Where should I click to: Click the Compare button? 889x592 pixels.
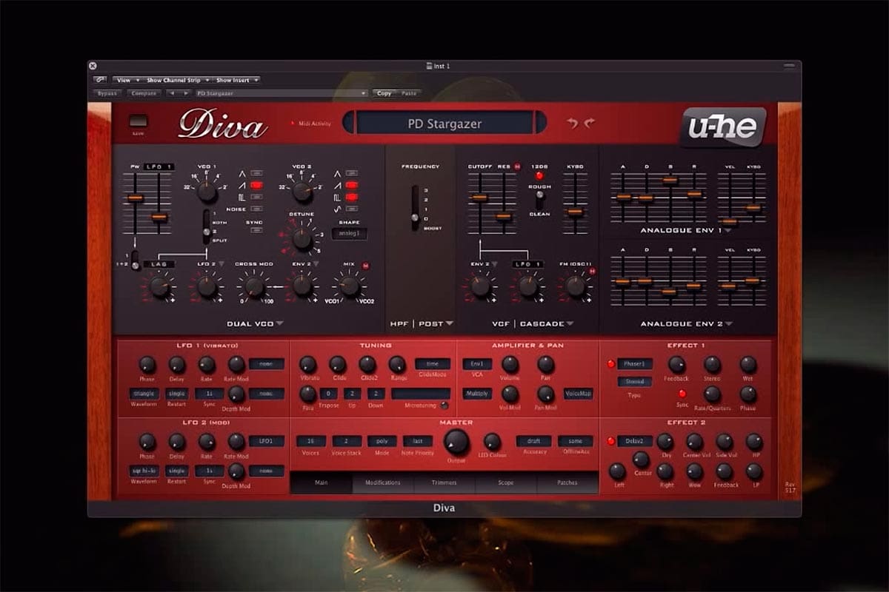click(144, 93)
